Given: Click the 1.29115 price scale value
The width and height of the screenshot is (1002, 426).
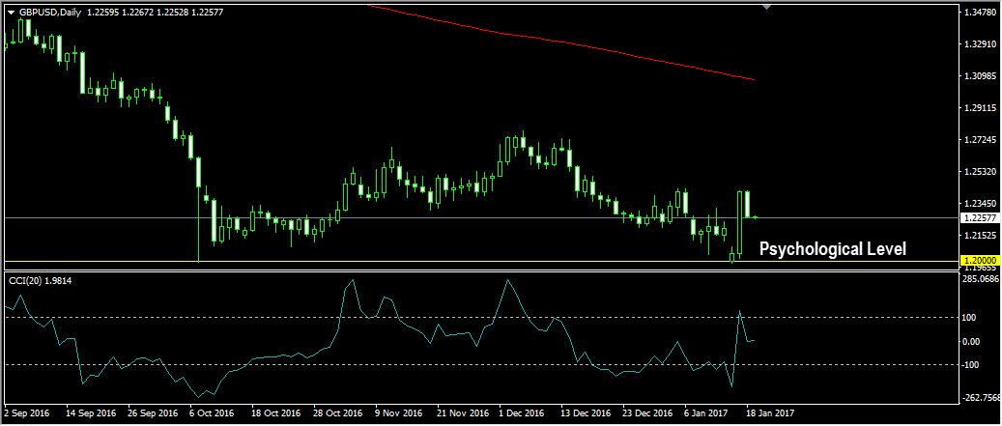Looking at the screenshot, I should (981, 108).
